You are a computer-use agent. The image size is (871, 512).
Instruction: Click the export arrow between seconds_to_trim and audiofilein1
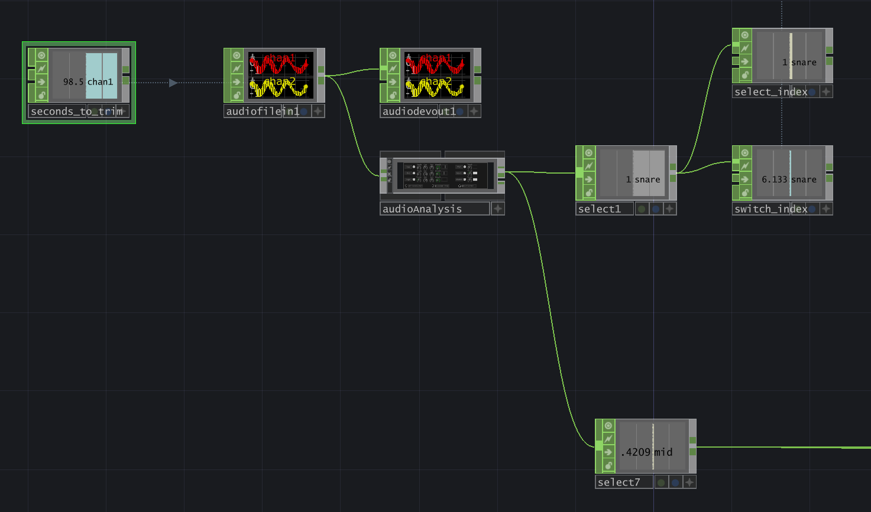pyautogui.click(x=173, y=83)
